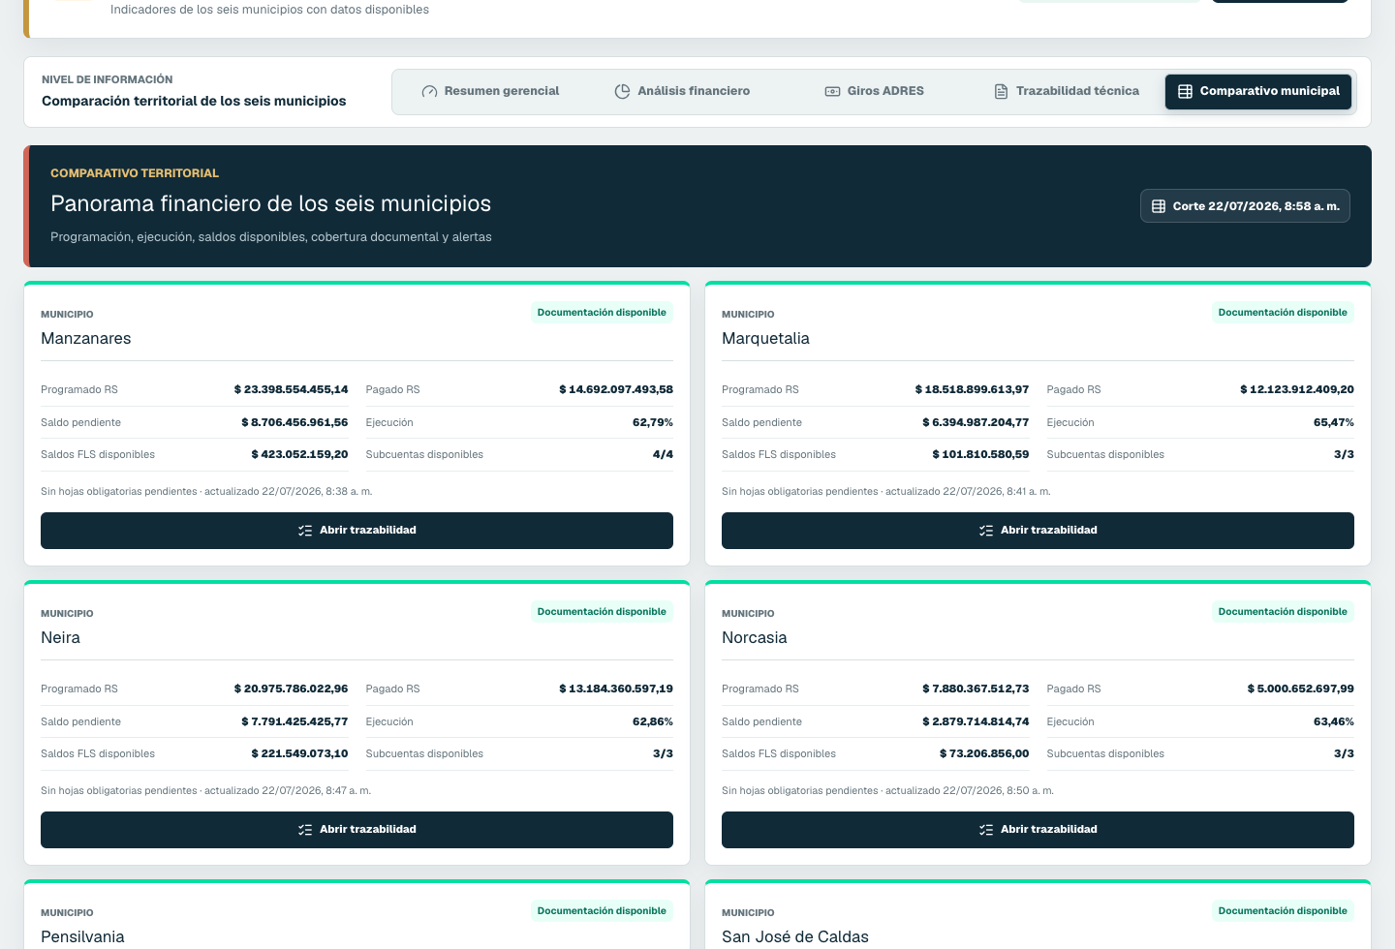This screenshot has width=1395, height=949.
Task: Click Marquetalia saldos FLS $ 101.810.580,59
Action: click(x=980, y=454)
